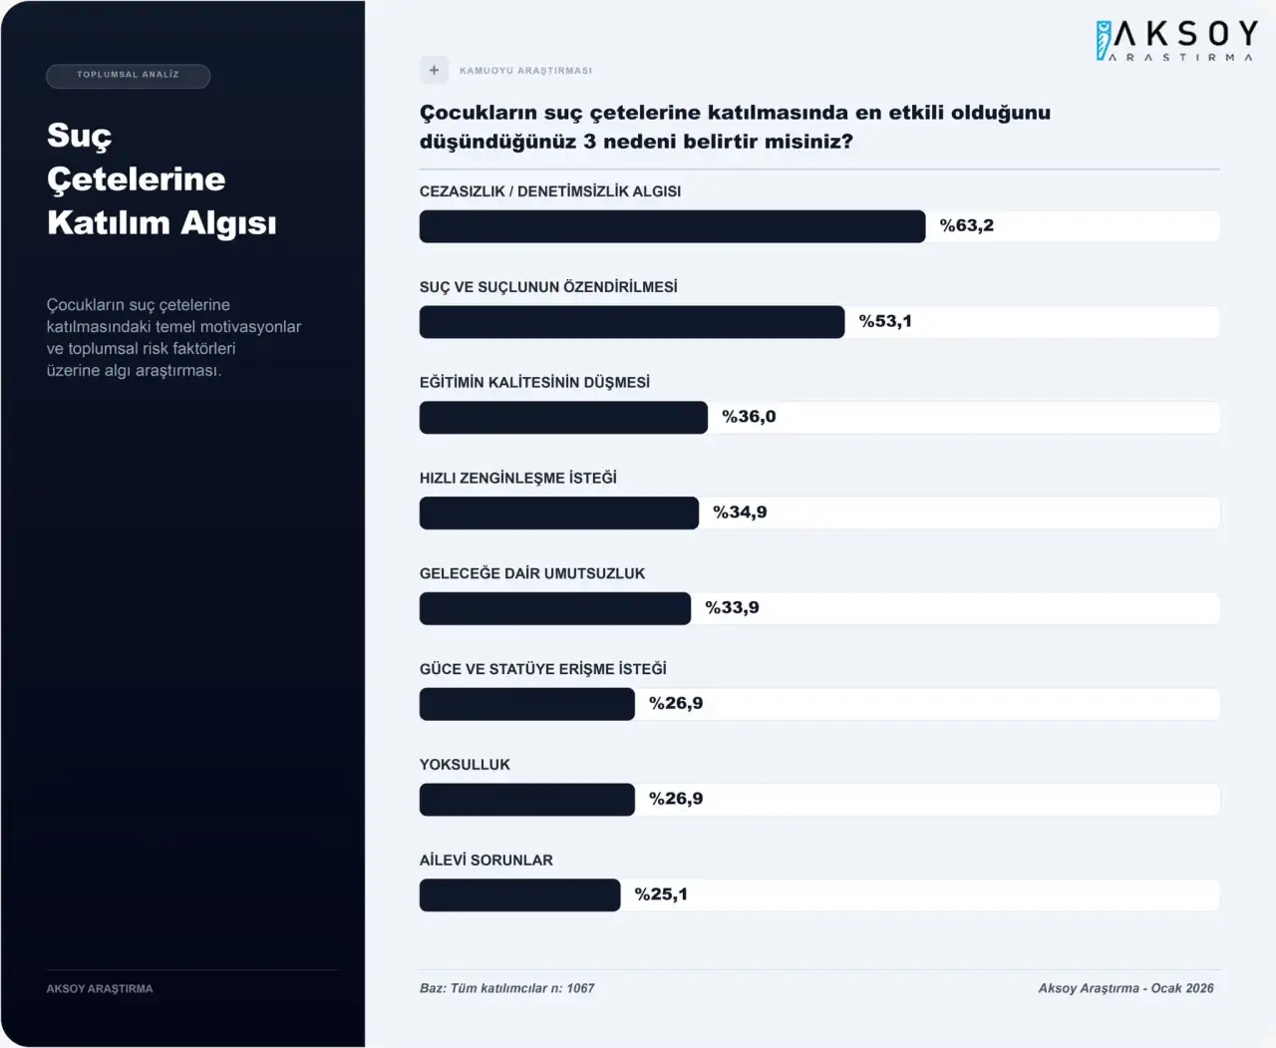Select the Toplumsal Analiz pill tag
1276x1048 pixels.
(128, 76)
